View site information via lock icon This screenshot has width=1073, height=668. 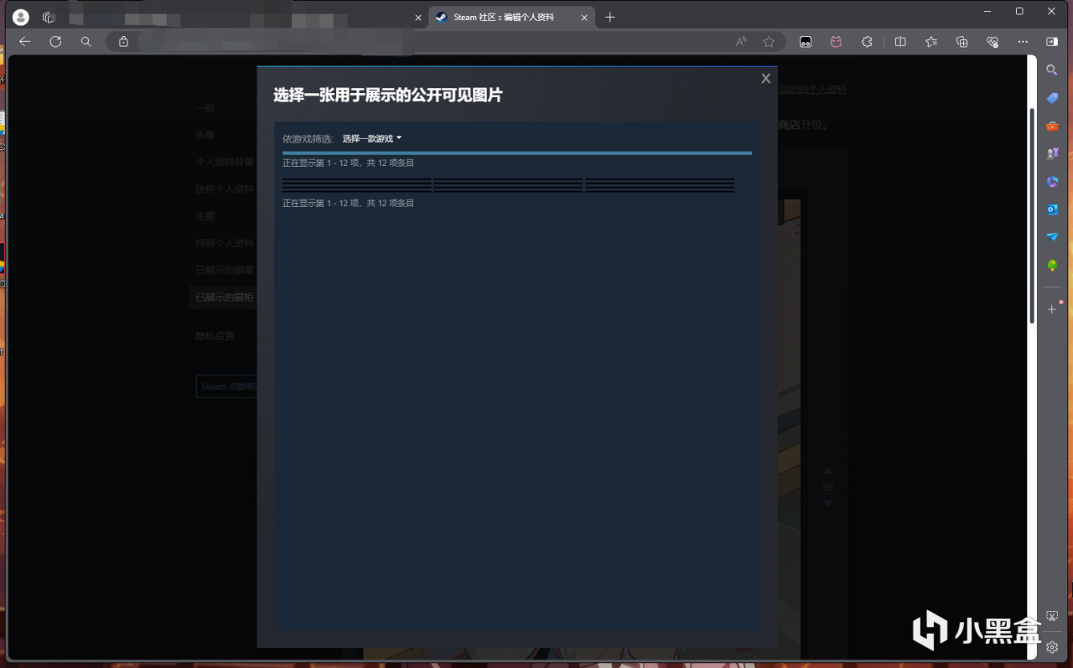[x=123, y=41]
